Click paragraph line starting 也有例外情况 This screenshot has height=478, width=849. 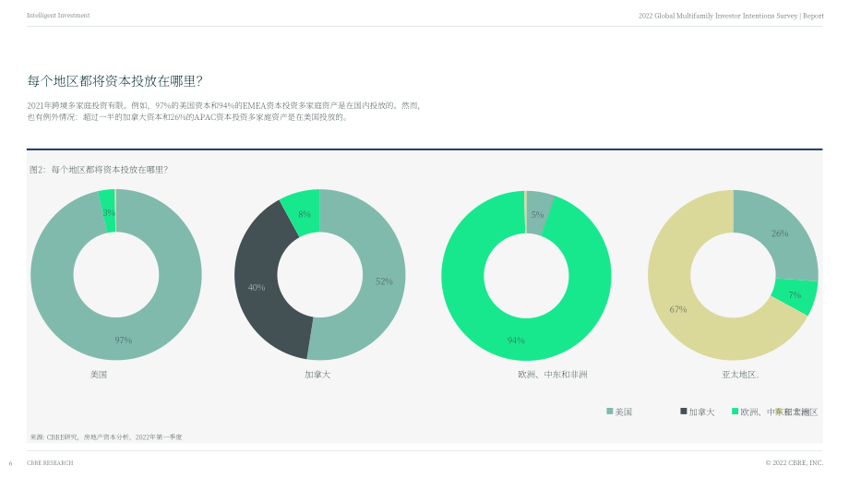188,117
